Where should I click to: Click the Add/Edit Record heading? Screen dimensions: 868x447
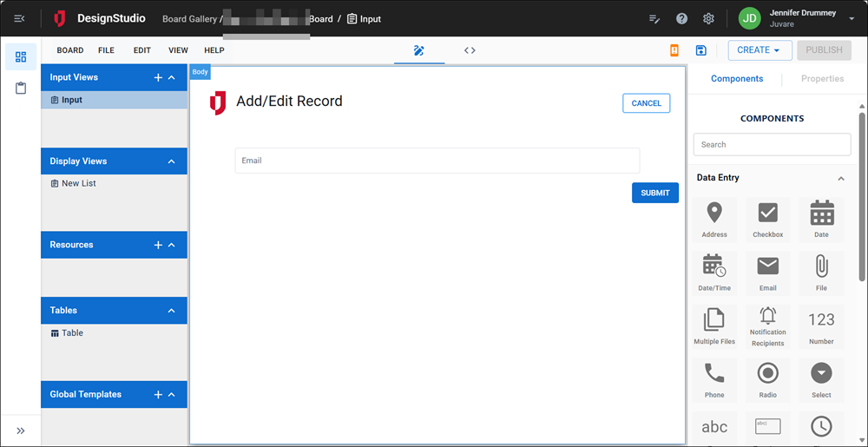tap(290, 102)
